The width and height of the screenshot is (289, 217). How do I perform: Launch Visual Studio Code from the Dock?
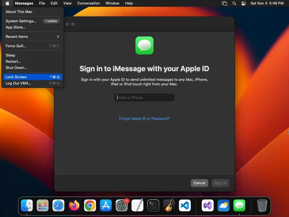[185, 205]
